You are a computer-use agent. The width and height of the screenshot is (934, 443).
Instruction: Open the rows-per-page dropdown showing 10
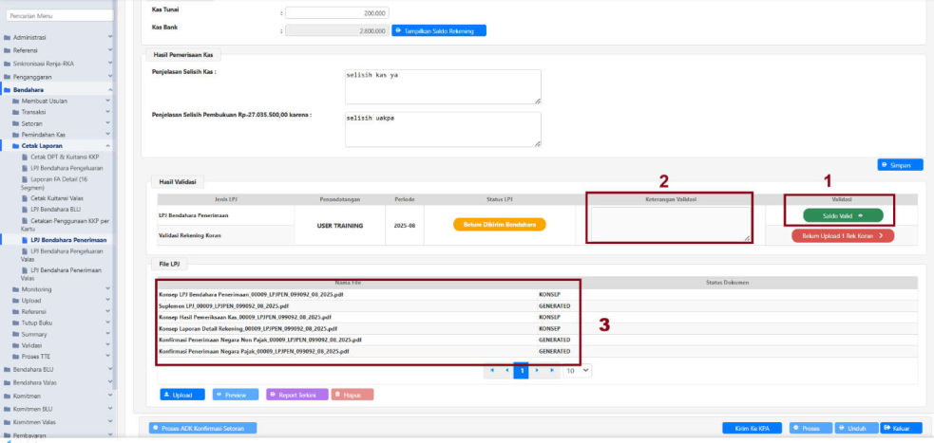coord(579,370)
